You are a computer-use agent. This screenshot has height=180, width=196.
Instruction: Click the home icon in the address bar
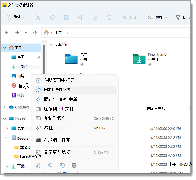tap(46, 33)
